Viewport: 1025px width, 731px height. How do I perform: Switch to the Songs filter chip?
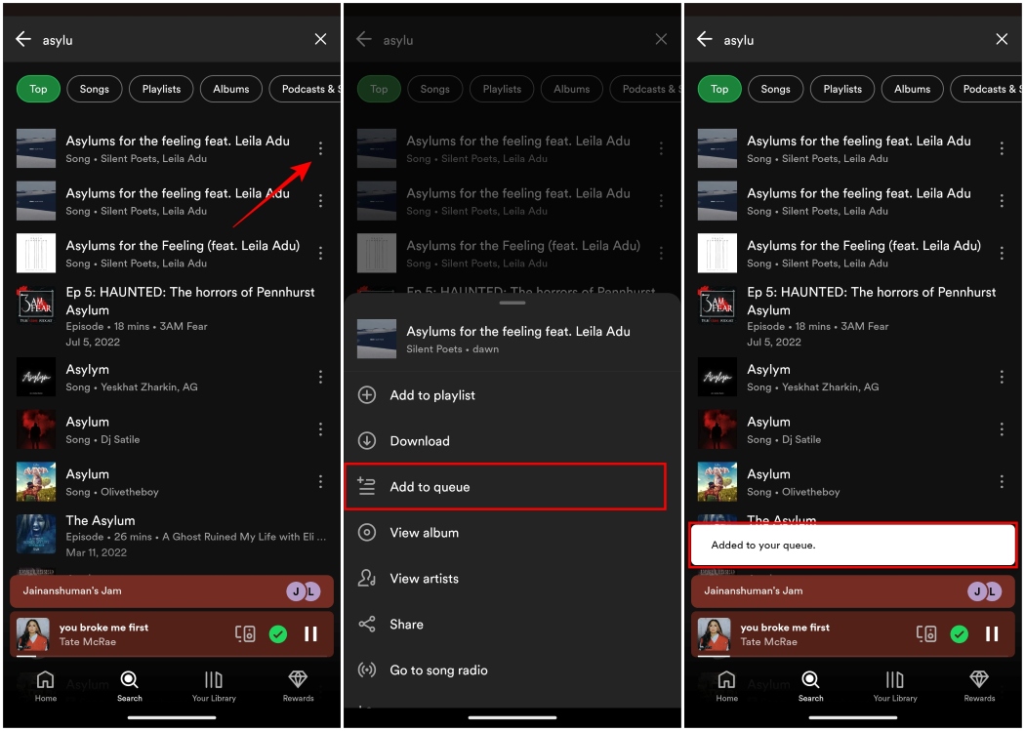point(94,89)
